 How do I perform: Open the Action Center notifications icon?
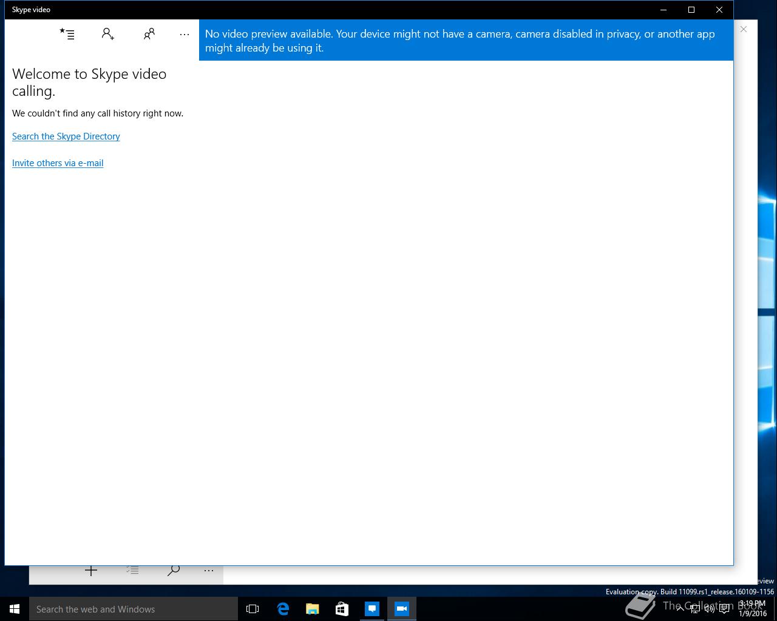click(724, 609)
